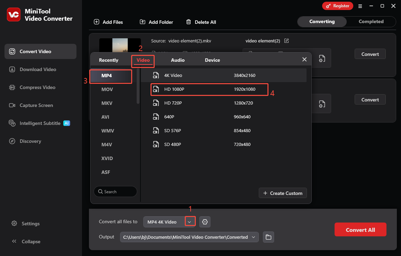Open output settings icon of second video

tap(322, 104)
